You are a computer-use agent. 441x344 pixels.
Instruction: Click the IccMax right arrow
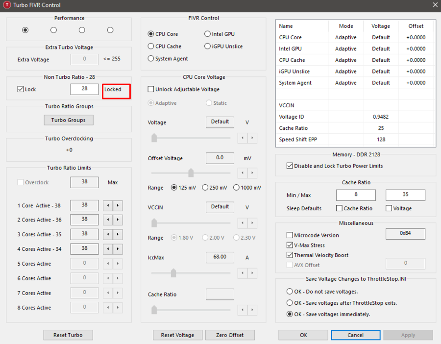pos(252,273)
